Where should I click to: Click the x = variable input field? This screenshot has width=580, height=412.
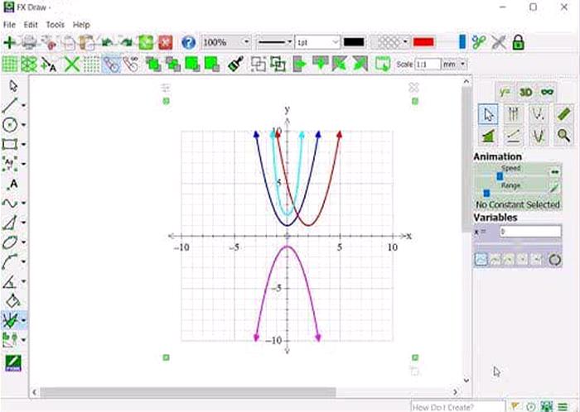[530, 232]
